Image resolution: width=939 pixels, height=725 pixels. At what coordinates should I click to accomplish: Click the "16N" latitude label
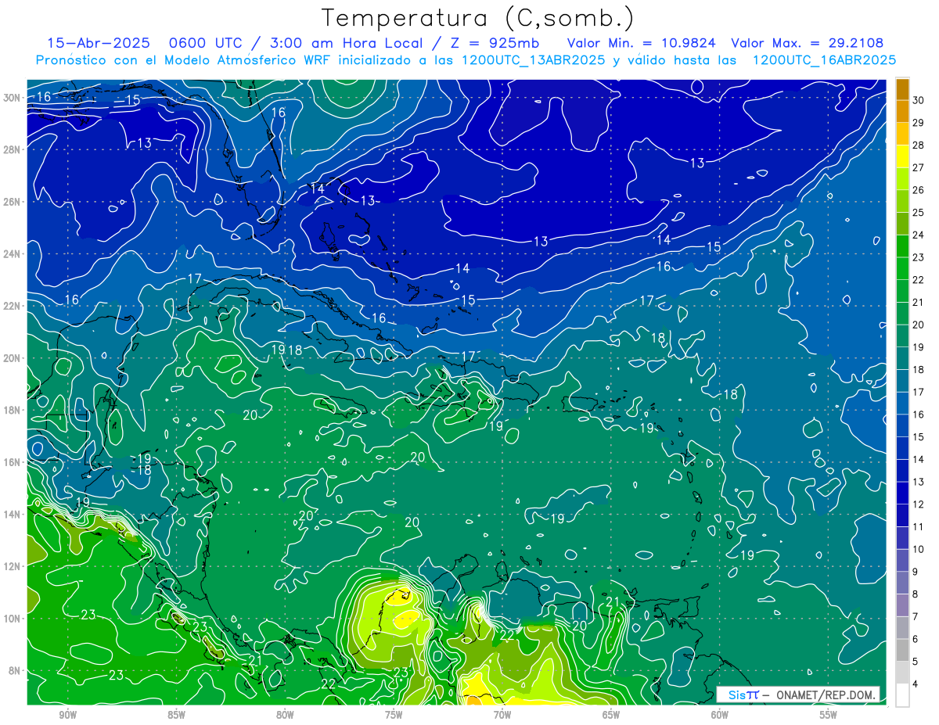click(12, 462)
